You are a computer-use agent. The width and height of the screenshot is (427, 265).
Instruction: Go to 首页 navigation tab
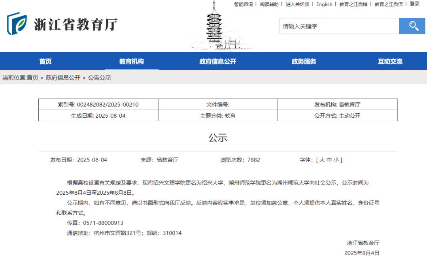point(45,61)
